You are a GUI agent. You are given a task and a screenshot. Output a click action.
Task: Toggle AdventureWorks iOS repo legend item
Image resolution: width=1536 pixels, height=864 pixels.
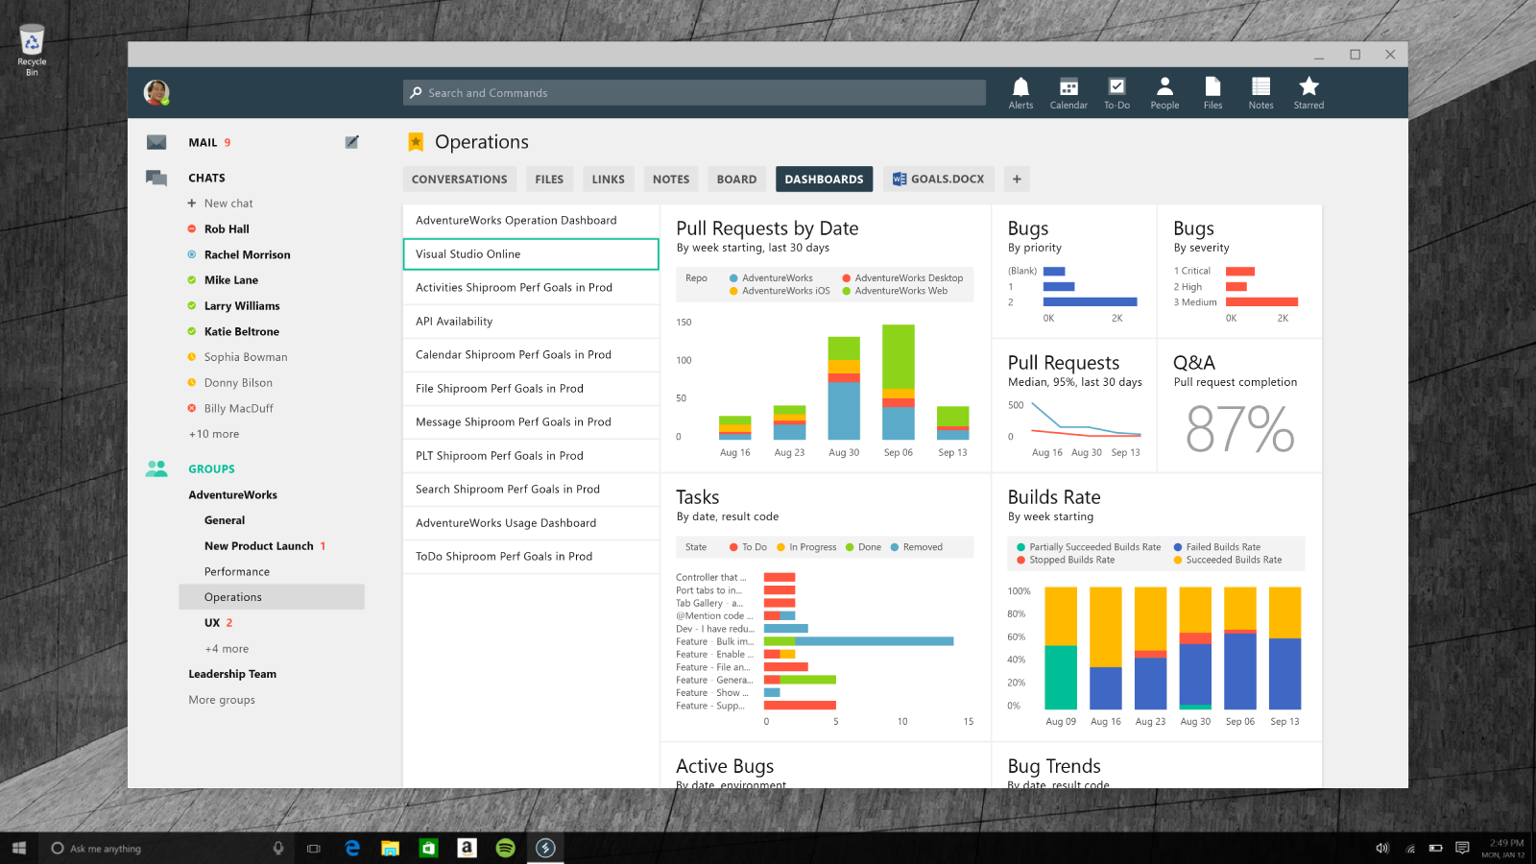(x=780, y=291)
